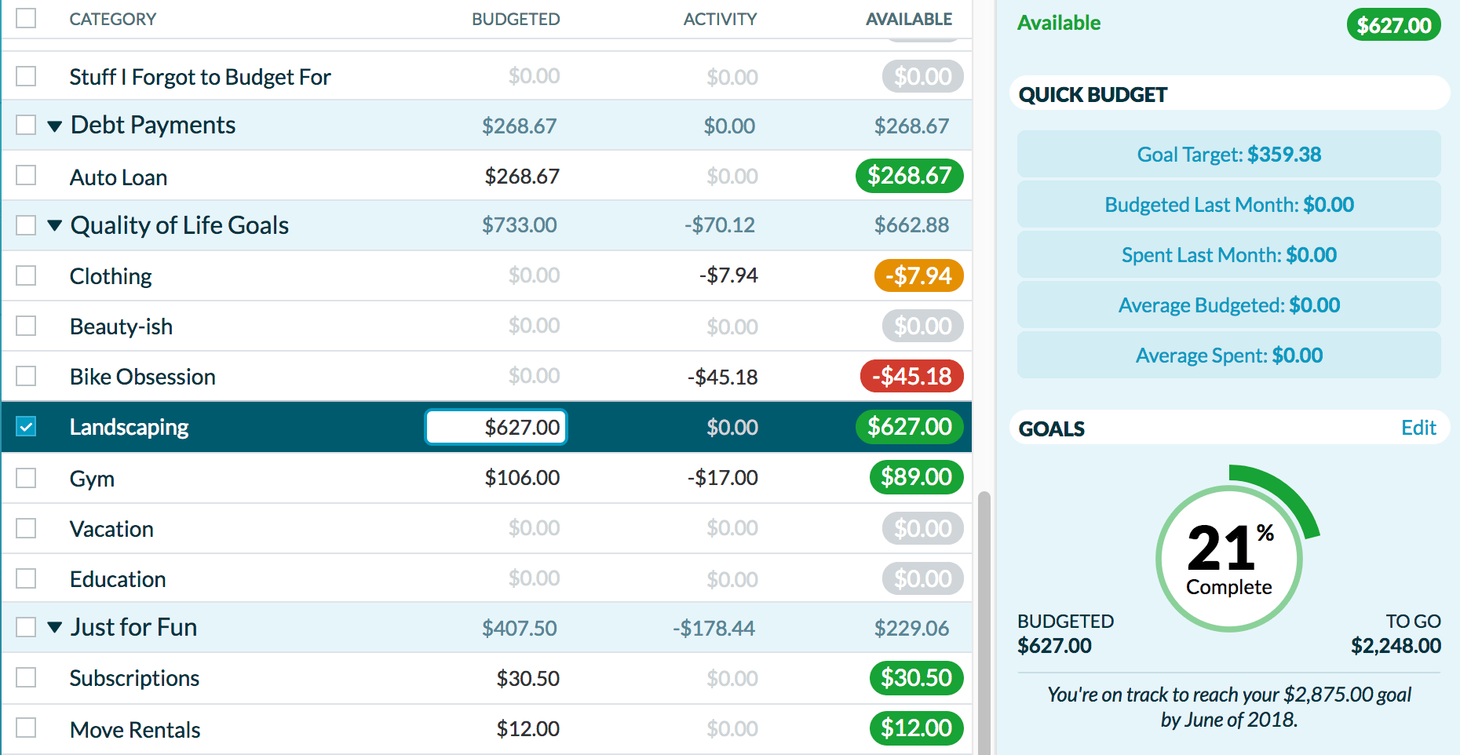
Task: Collapse the Quality of Life Goals group
Action: click(54, 226)
